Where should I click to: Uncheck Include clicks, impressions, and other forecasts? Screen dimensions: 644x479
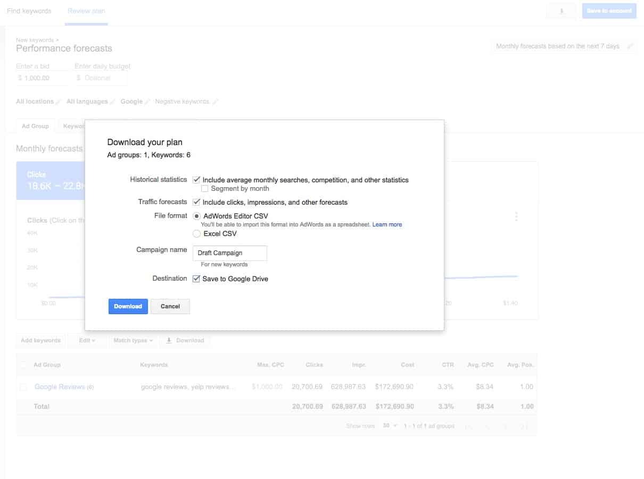click(x=196, y=202)
